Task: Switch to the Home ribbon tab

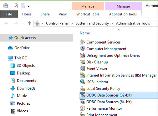Action: pyautogui.click(x=27, y=14)
